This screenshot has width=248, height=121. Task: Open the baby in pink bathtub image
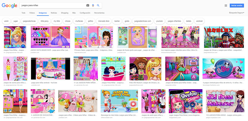tap(113, 69)
